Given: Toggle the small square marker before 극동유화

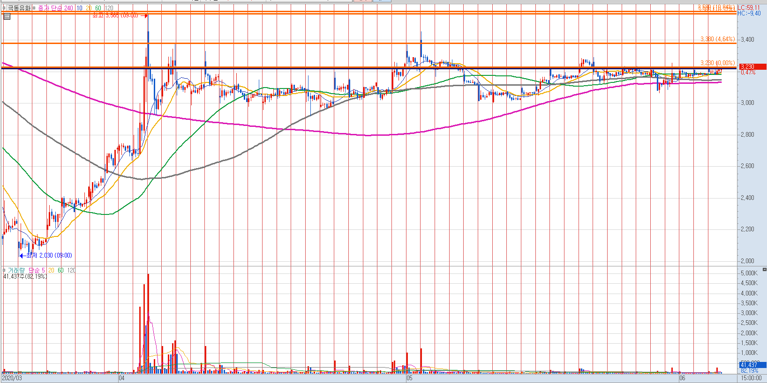Looking at the screenshot, I should coord(5,8).
